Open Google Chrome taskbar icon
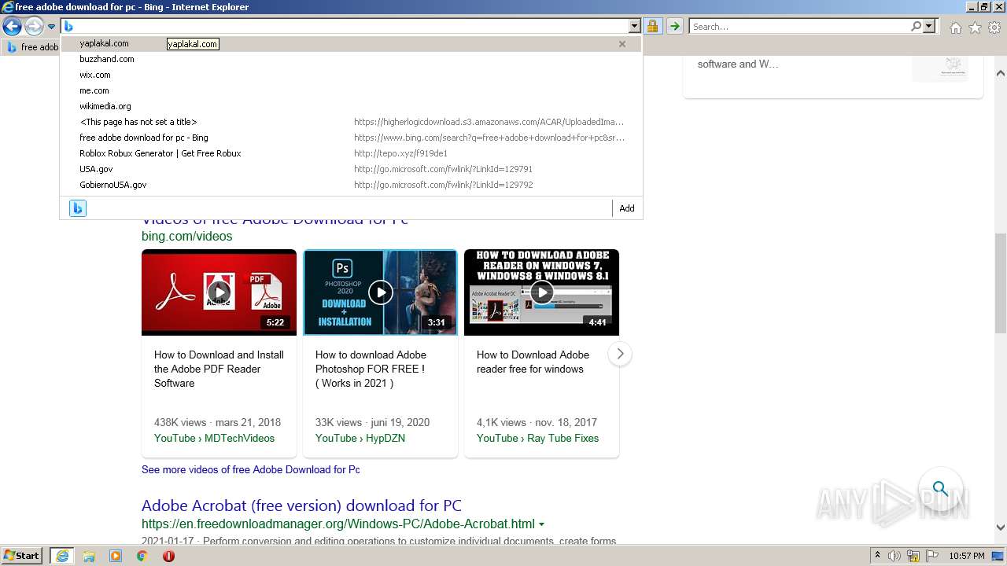Viewport: 1007px width, 566px height. (x=142, y=556)
